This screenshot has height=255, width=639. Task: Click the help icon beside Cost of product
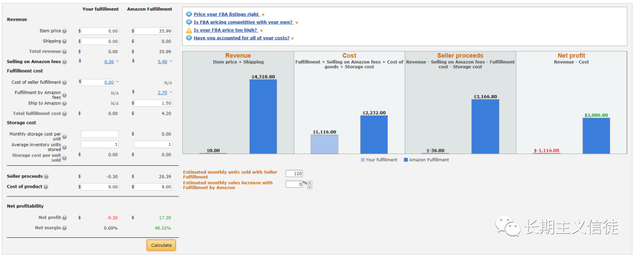(x=46, y=187)
